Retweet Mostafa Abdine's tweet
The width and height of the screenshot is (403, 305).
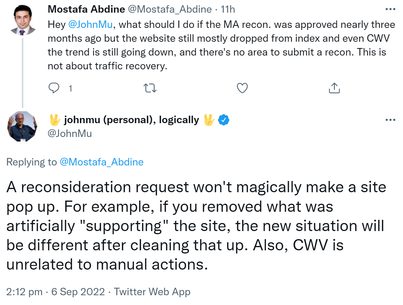[x=150, y=88]
